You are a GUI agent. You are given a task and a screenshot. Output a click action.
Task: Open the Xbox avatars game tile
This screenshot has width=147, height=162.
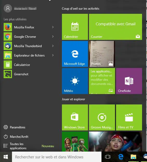click(x=75, y=141)
